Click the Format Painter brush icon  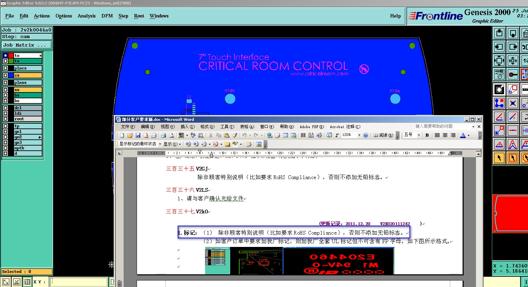point(235,135)
